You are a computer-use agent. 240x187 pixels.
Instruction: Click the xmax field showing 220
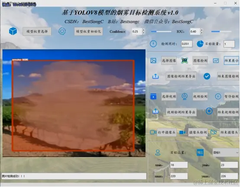(x=179, y=176)
